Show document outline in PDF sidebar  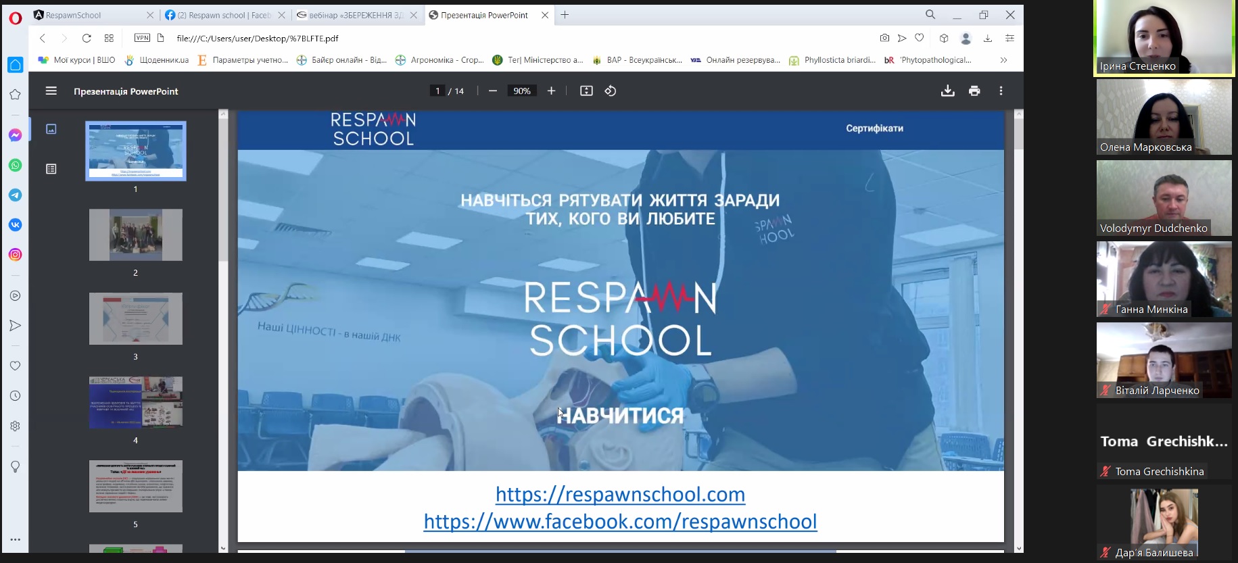(51, 169)
